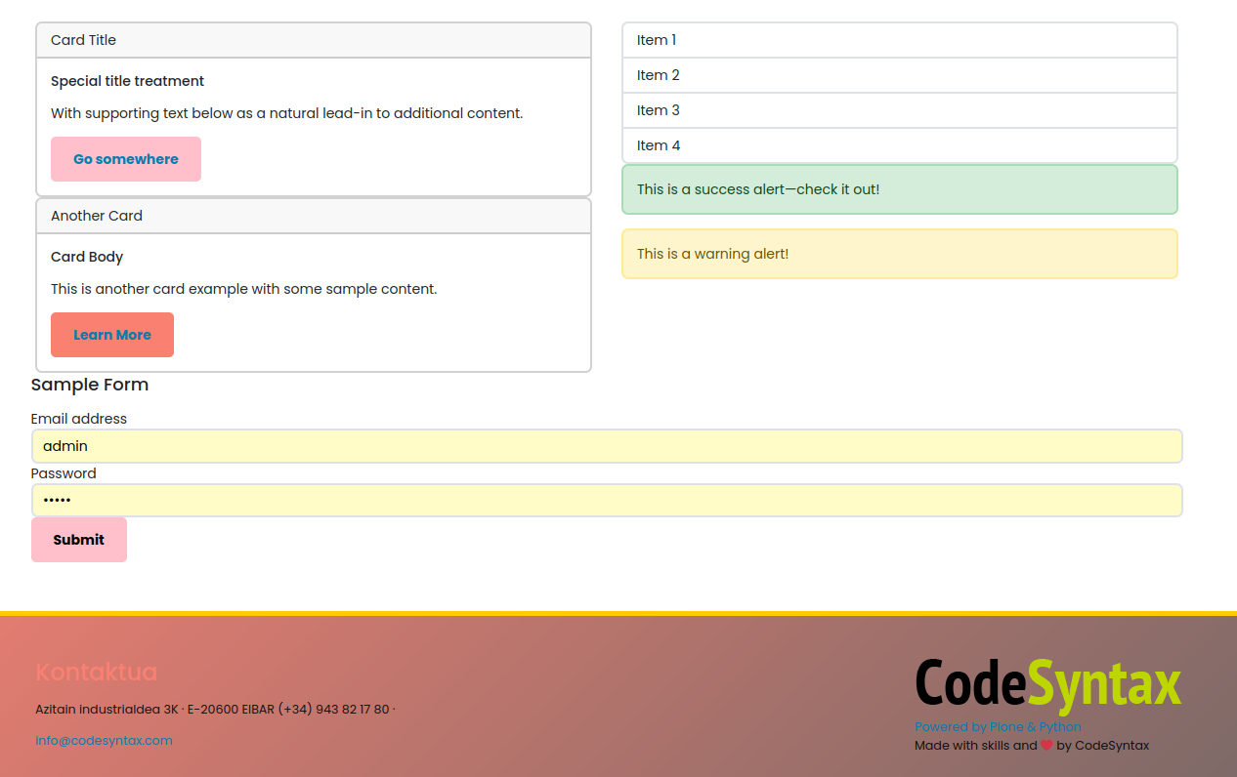Screen dimensions: 1237x777
Task: Select Item 1 in the list
Action: tap(900, 40)
